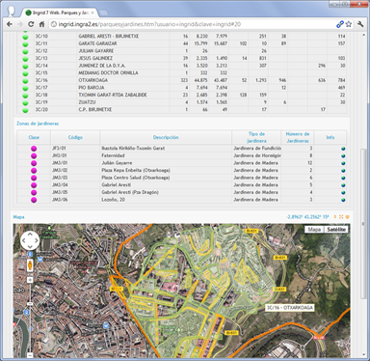The height and width of the screenshot is (361, 370).
Task: Select the JULIAN GAYARRE row 3C/12
Action: 182,51
